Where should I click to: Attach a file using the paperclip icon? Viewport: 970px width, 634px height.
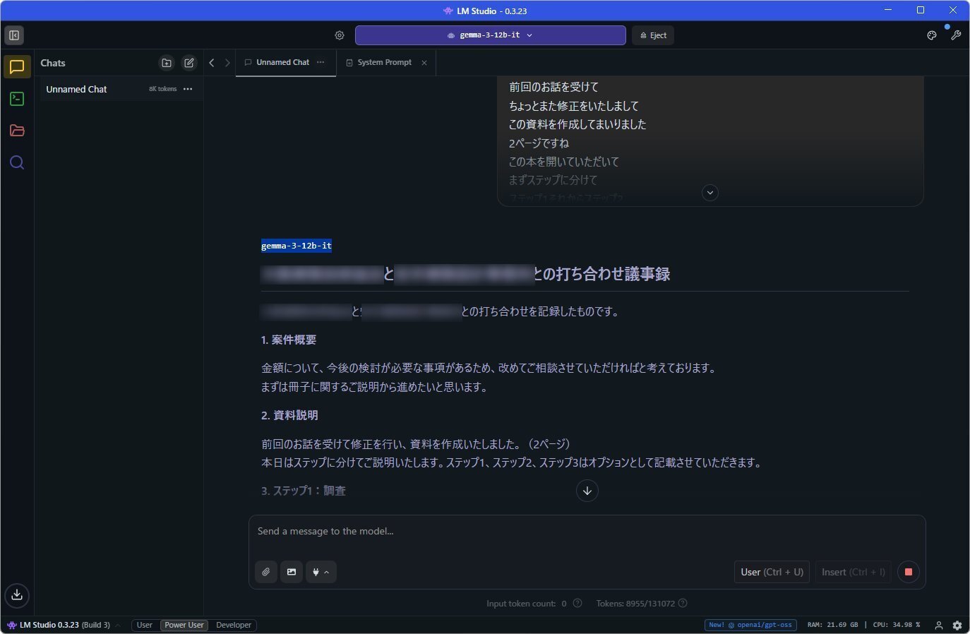266,572
